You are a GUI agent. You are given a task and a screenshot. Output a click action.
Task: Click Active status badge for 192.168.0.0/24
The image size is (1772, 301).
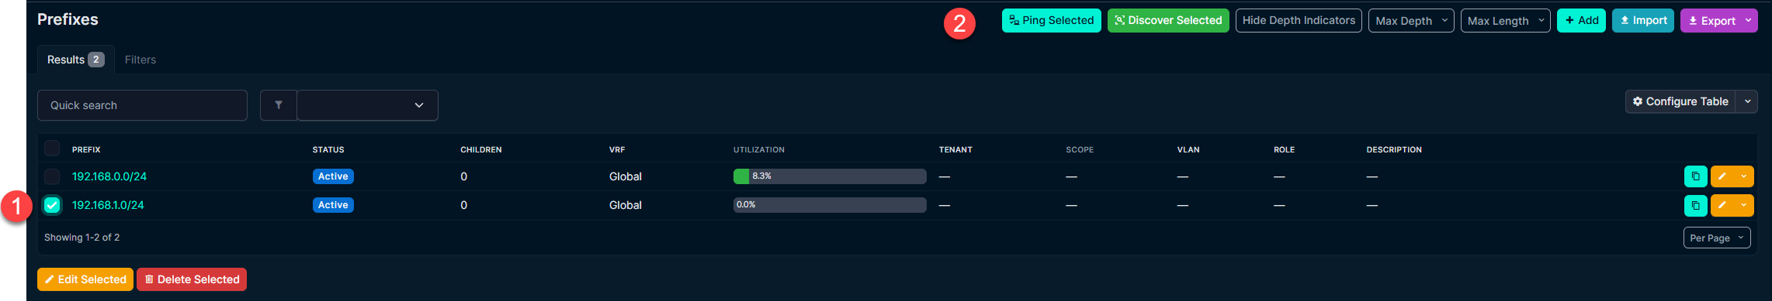333,176
